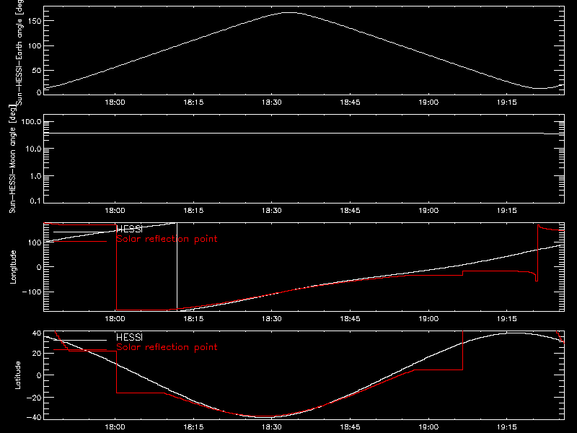
Task: Click the -40 tick on Latitude axis
Action: (34, 417)
